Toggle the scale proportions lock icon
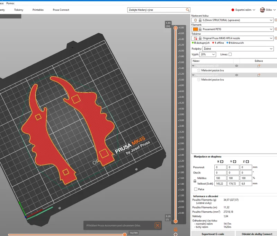This screenshot has width=277, height=236. point(195,181)
